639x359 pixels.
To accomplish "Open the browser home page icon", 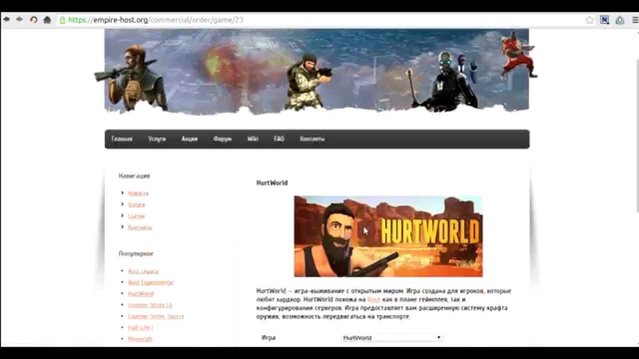I will coord(47,20).
